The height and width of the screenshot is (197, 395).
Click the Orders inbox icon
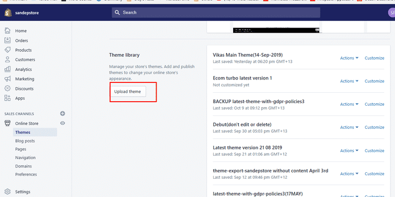point(7,40)
